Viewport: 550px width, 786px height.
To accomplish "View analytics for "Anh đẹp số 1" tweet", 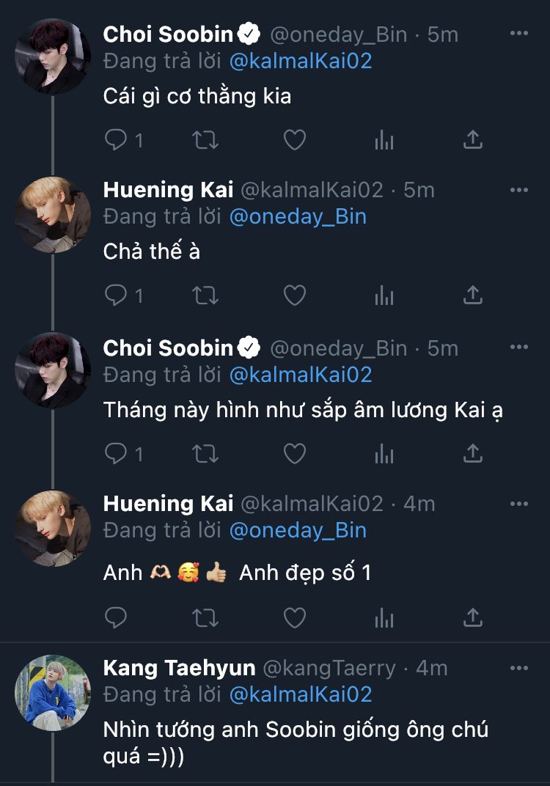I will (384, 617).
